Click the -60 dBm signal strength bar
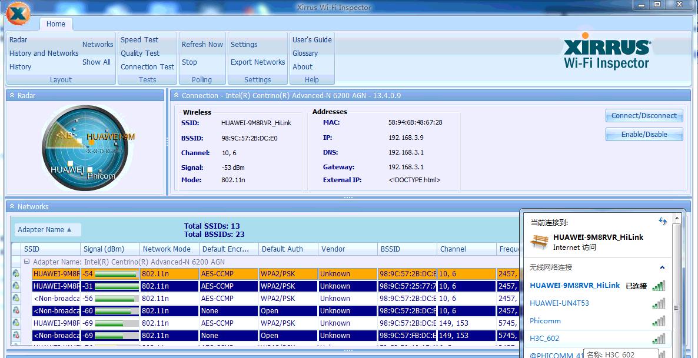The image size is (698, 358). [117, 311]
